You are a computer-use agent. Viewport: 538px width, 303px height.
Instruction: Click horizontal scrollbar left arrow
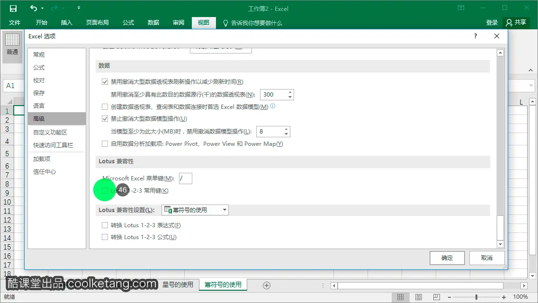tap(334, 285)
